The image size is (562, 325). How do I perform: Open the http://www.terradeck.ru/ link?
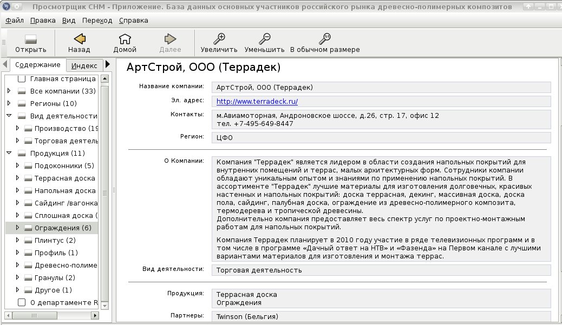coord(257,101)
